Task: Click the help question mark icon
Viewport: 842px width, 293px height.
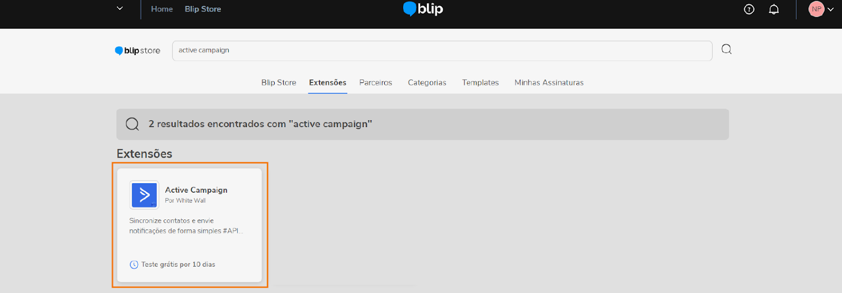Action: (749, 9)
